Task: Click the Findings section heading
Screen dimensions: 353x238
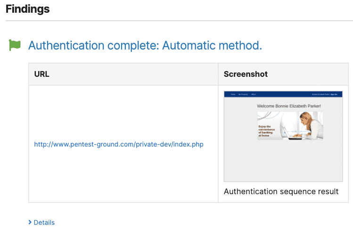Action: [27, 9]
